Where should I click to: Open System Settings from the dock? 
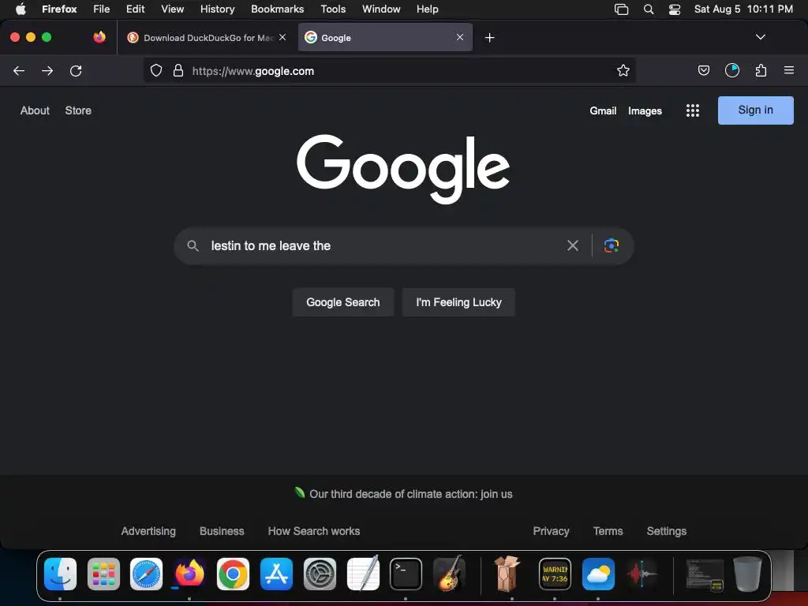coord(320,574)
